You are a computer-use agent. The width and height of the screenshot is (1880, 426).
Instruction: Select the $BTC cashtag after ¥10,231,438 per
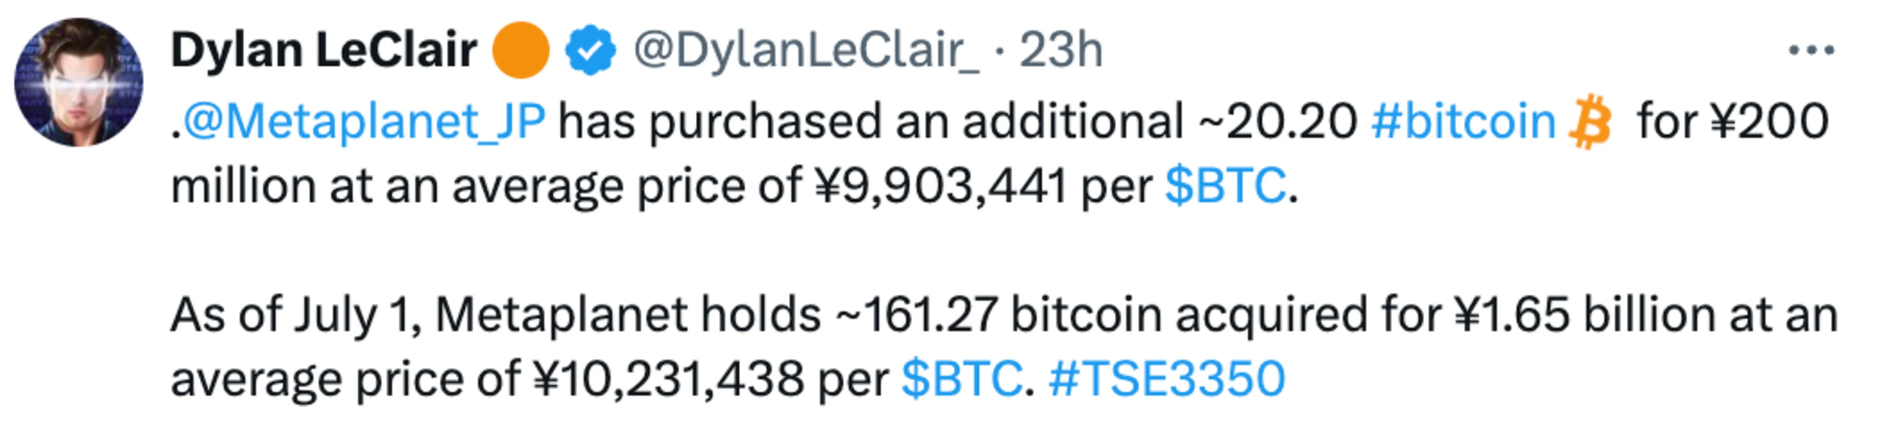(962, 379)
